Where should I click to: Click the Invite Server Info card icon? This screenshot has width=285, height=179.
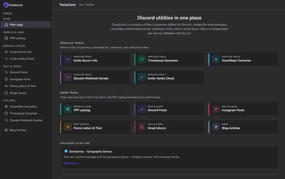tap(68, 59)
